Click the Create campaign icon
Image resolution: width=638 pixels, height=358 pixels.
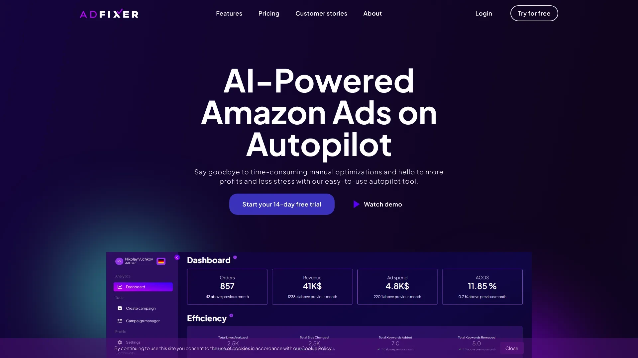120,308
